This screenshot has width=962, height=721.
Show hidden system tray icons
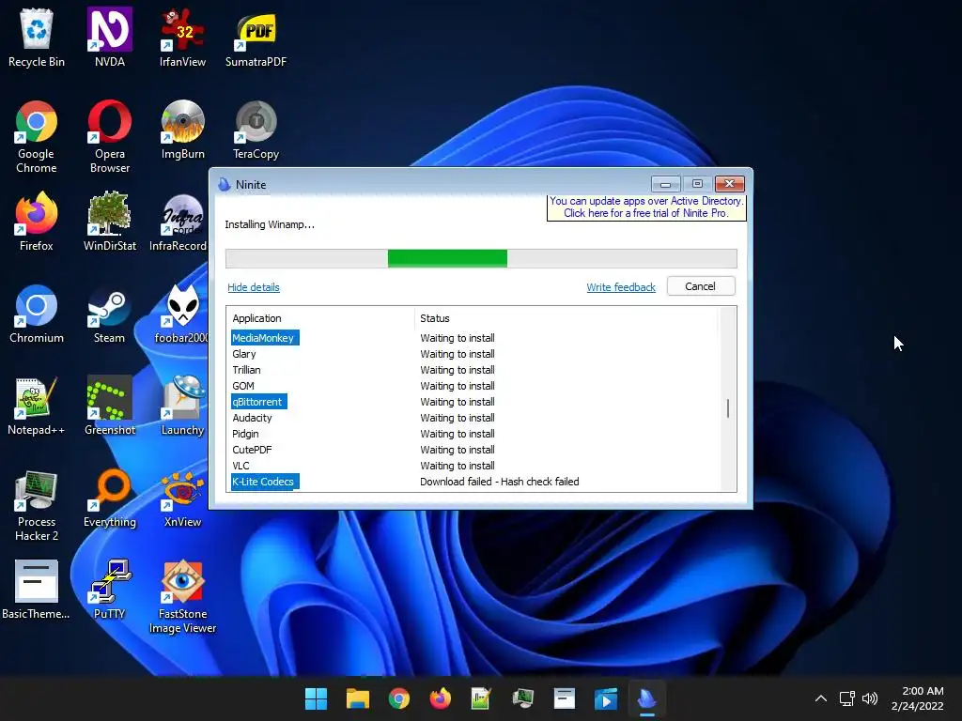[x=821, y=698]
